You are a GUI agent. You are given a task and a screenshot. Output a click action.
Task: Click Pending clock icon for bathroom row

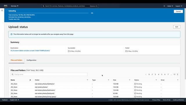click(135, 90)
